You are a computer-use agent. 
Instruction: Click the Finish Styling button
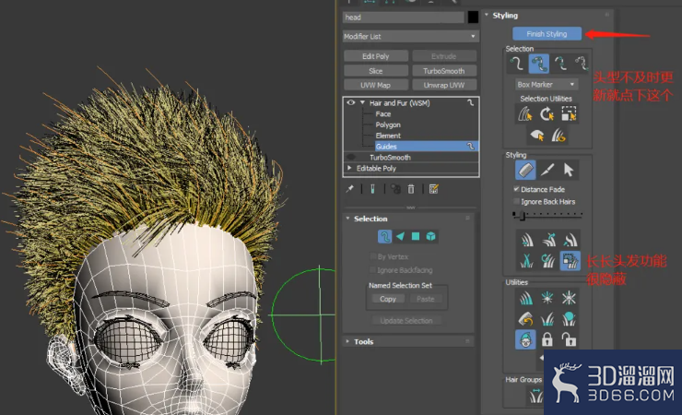[x=547, y=34]
